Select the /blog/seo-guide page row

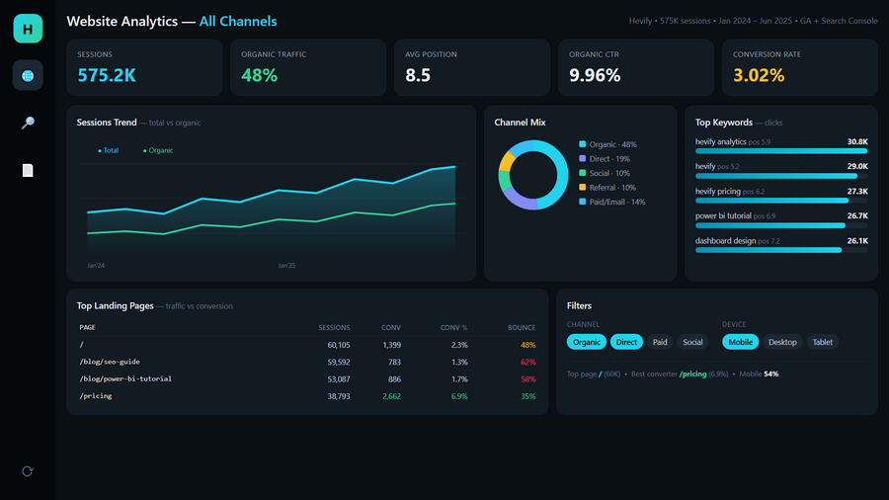point(307,362)
